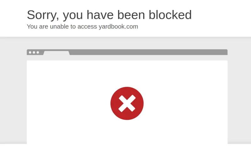The width and height of the screenshot is (251, 146).
Task: Click the word "you" in the main heading
Action: click(73, 16)
